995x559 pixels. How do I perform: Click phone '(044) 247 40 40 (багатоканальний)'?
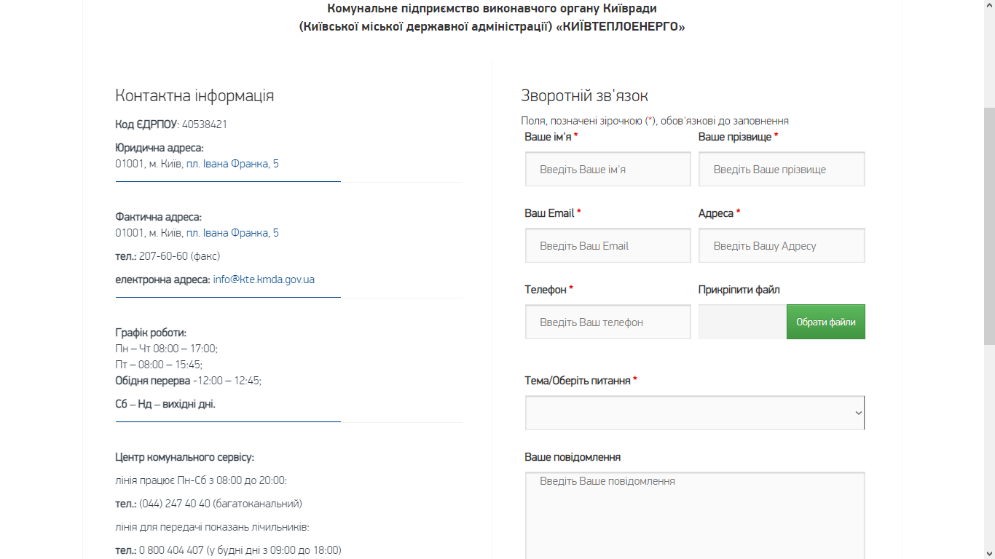(221, 504)
